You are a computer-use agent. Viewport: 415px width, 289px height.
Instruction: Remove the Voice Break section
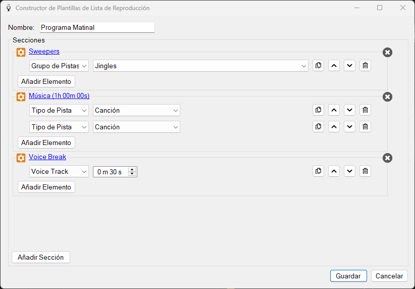pos(387,158)
